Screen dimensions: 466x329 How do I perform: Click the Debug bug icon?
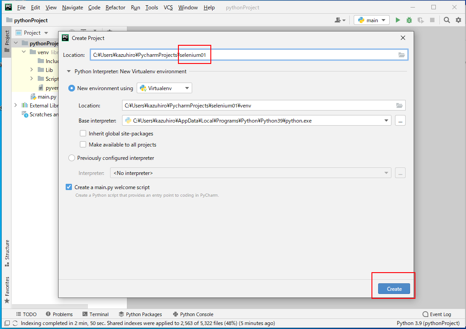click(409, 20)
